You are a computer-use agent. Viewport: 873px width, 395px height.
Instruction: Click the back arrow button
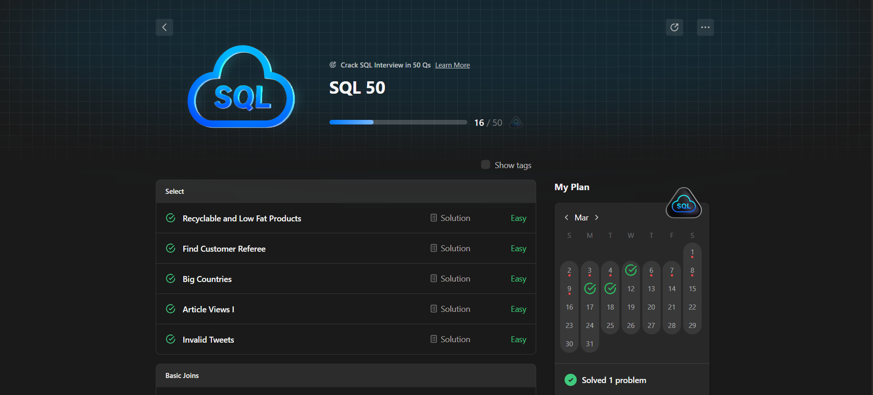point(164,28)
